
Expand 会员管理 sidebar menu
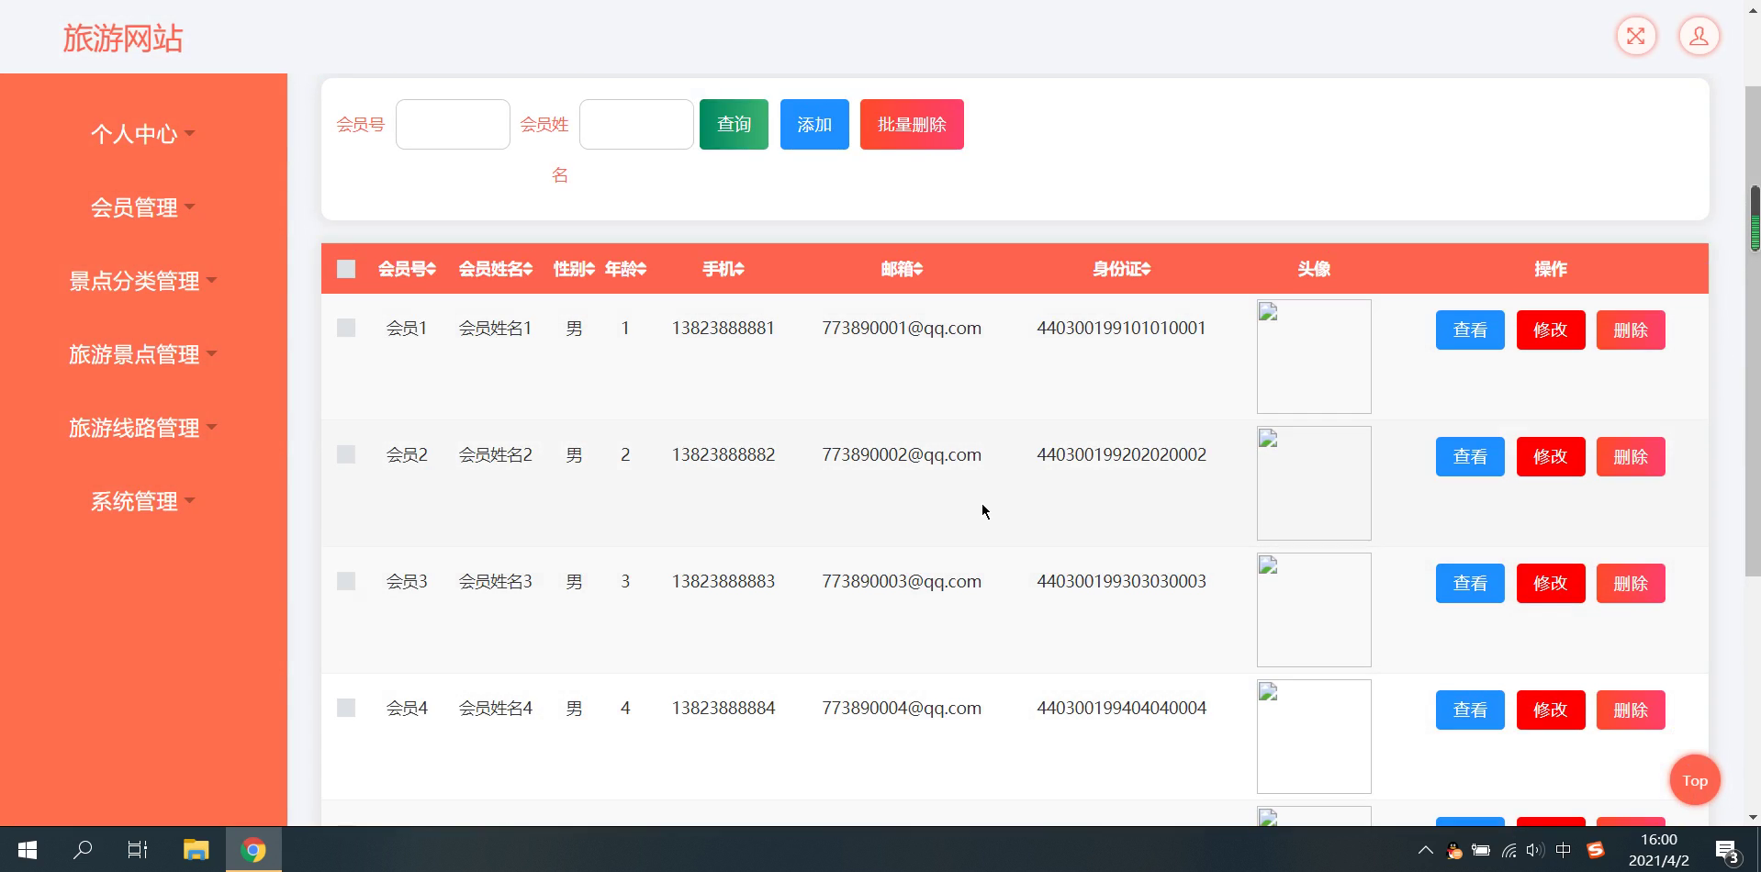(142, 207)
